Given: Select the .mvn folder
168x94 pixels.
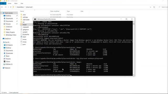Looking at the screenshot, I should click(x=24, y=15).
